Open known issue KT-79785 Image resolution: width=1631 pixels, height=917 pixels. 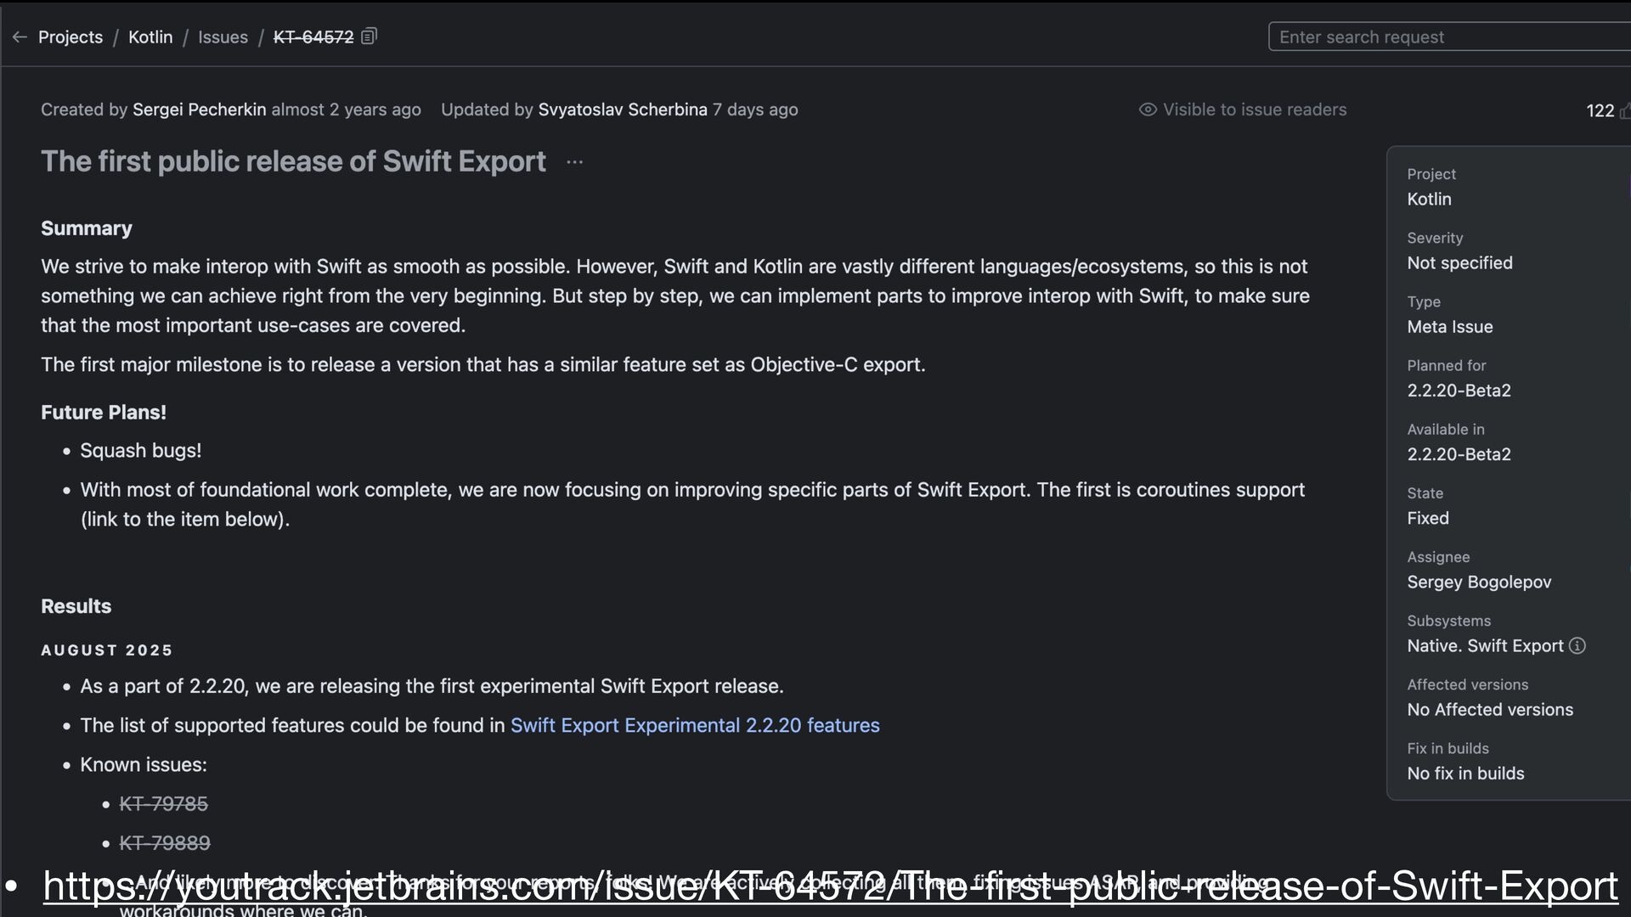164,804
